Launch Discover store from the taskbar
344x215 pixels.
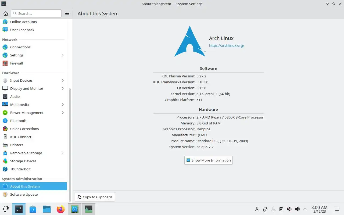pos(33,209)
